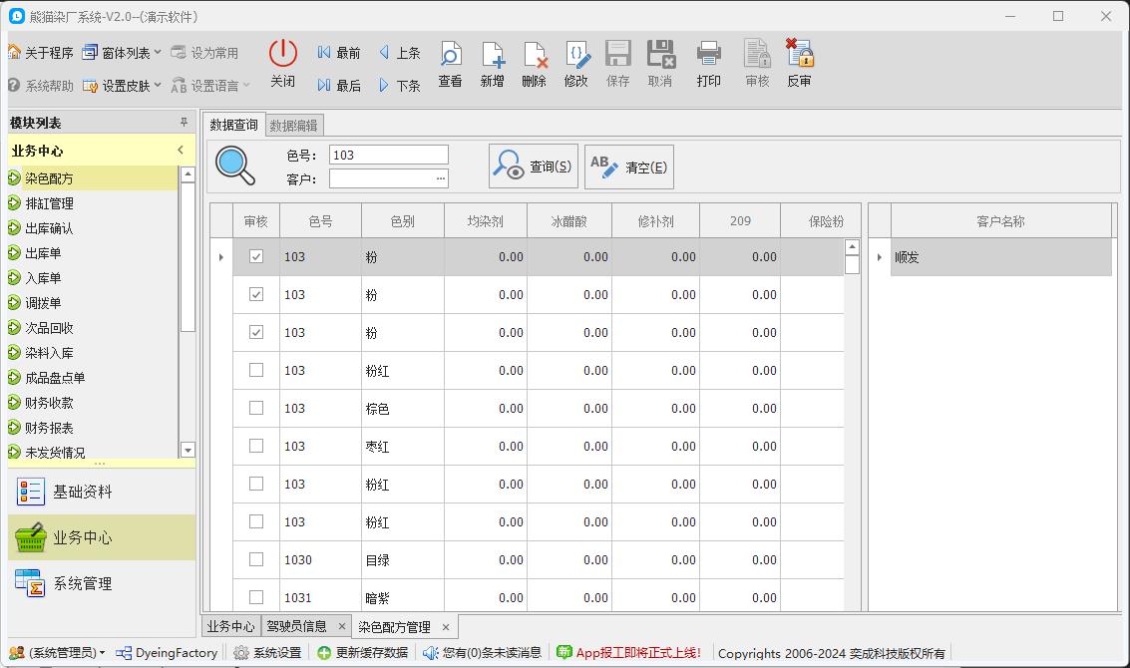Viewport: 1130px width, 668px height.
Task: Check the 审核 checkbox for the 粉红 row
Action: point(256,370)
